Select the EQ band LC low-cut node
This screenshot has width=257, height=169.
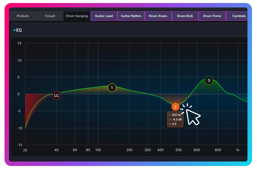pyautogui.click(x=56, y=95)
